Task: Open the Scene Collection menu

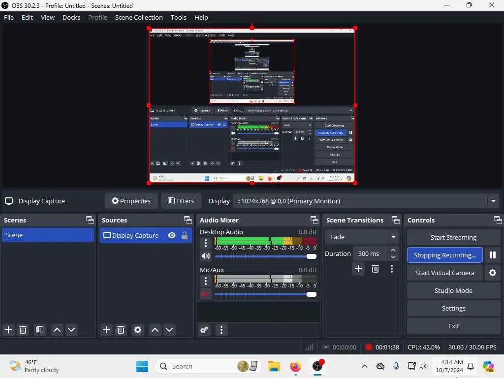Action: coord(139,17)
